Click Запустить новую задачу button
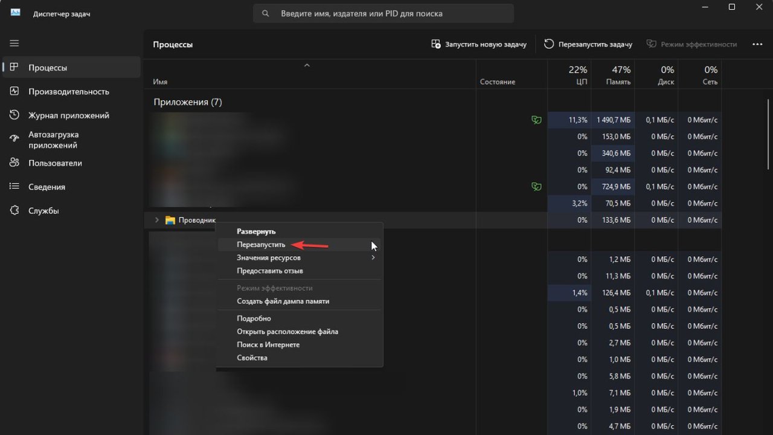This screenshot has width=773, height=435. point(479,44)
